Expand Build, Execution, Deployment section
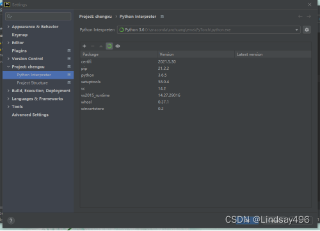The width and height of the screenshot is (320, 231). point(8,91)
